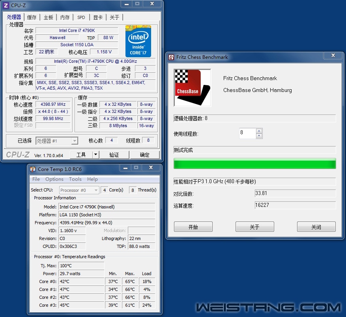Open the SPD tab in CPU-Z

[x=81, y=17]
